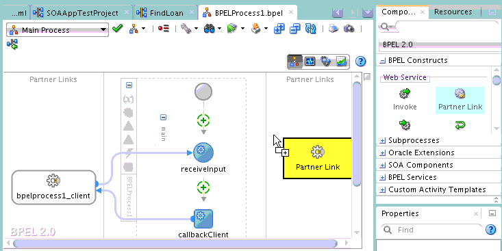
Task: Click the blue refresh diagram icon
Action: (310, 29)
